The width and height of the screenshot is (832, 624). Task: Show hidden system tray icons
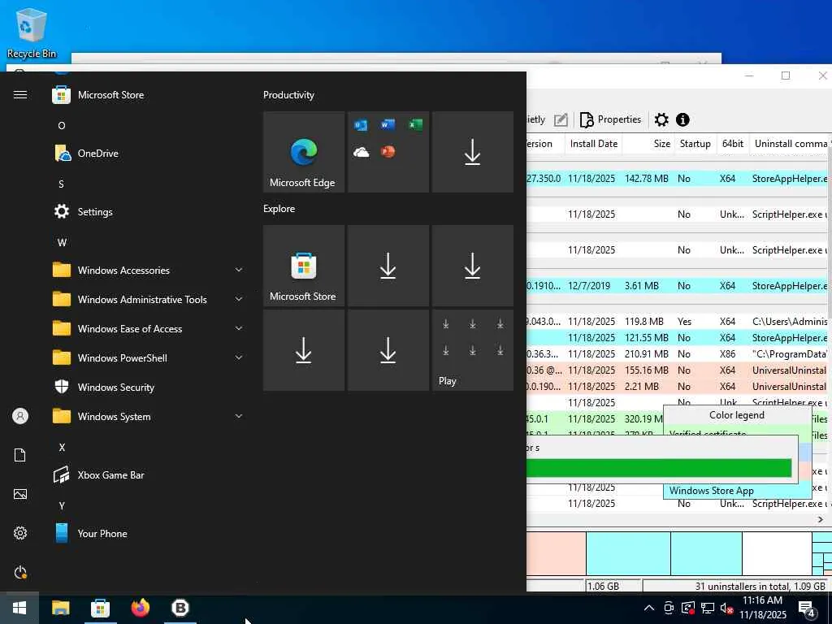coord(649,608)
